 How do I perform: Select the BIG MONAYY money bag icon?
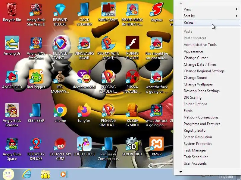pos(60,77)
